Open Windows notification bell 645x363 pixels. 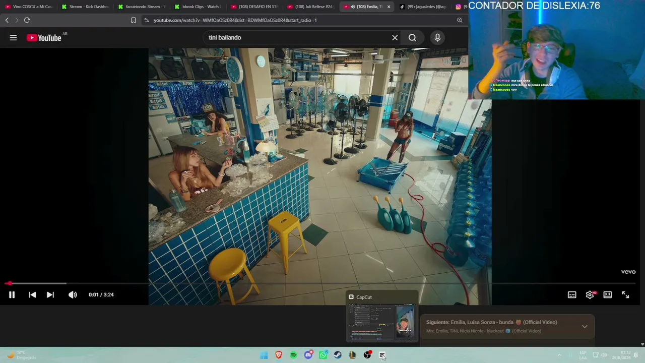tap(636, 355)
